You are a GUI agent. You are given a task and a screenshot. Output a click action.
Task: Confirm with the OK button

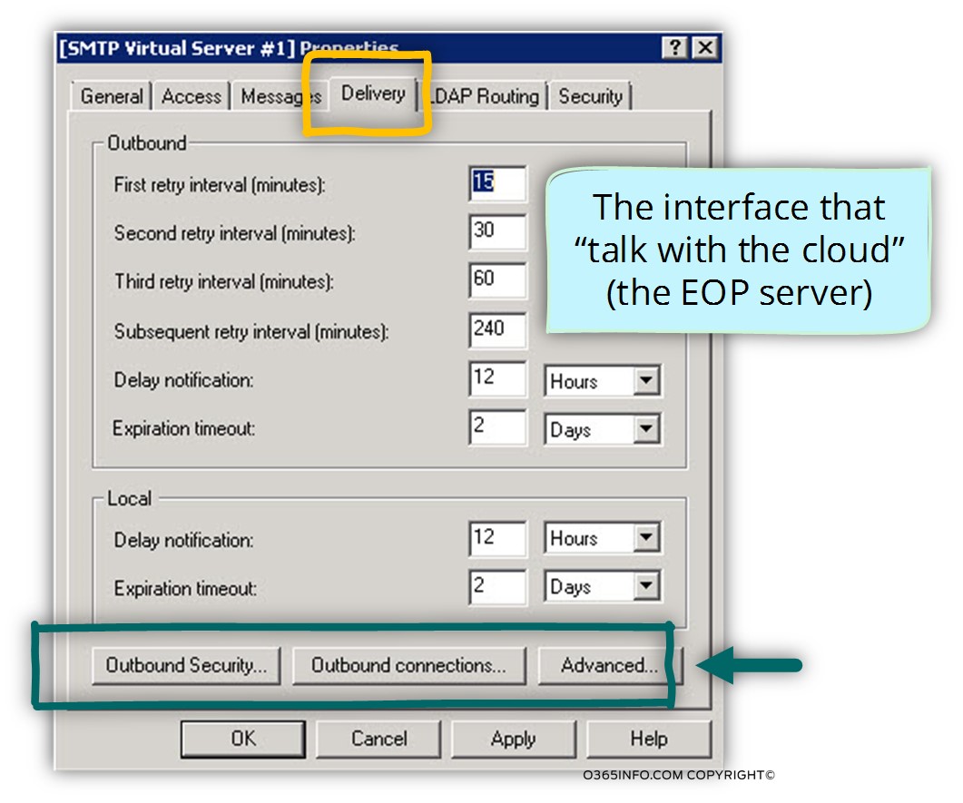(243, 739)
